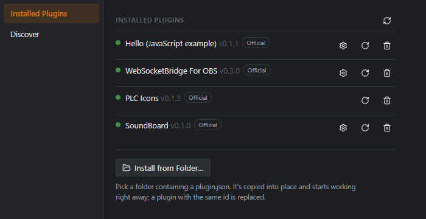Click the green status dot of WebSocketBridge
426x219 pixels.
pos(118,70)
